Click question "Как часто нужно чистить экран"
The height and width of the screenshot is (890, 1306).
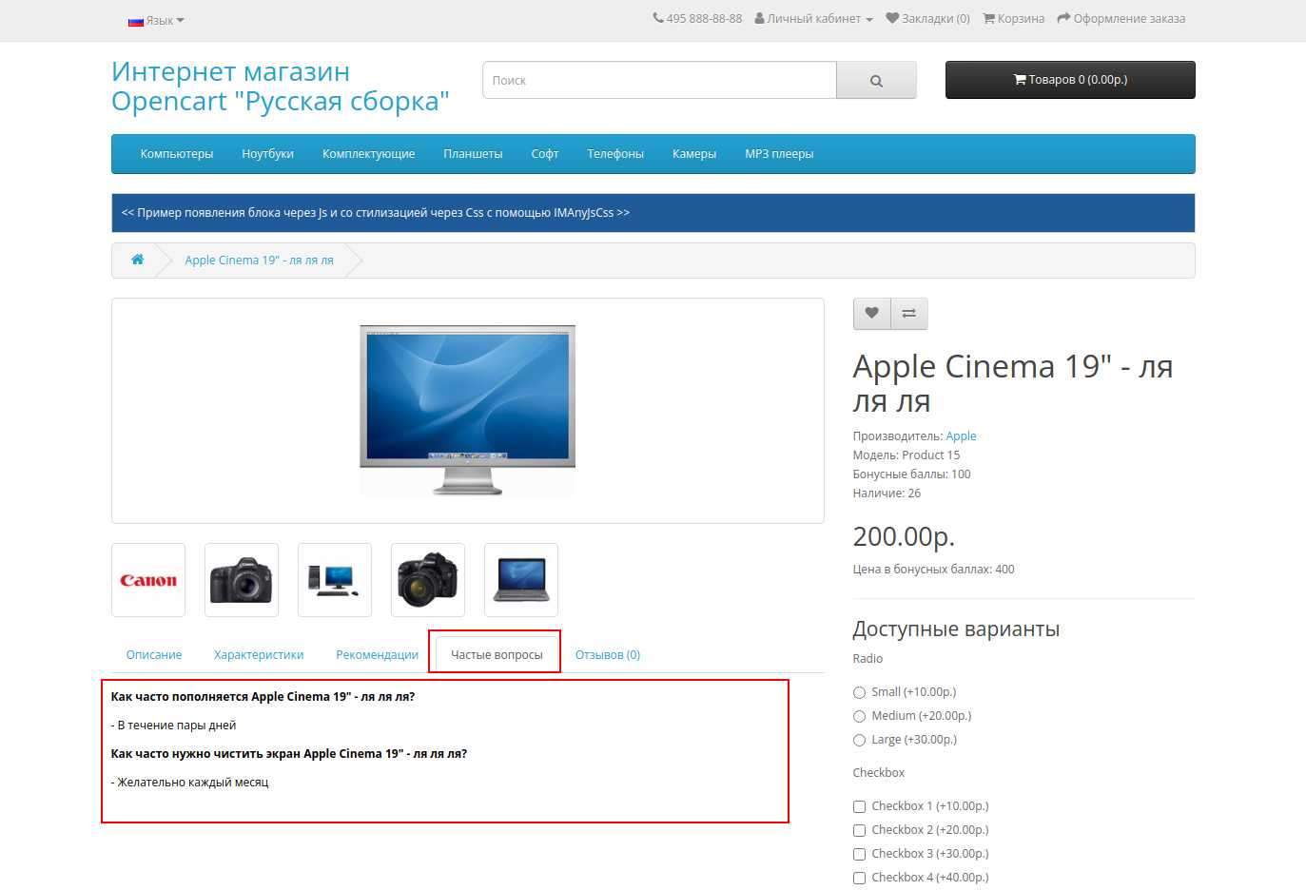(x=289, y=754)
